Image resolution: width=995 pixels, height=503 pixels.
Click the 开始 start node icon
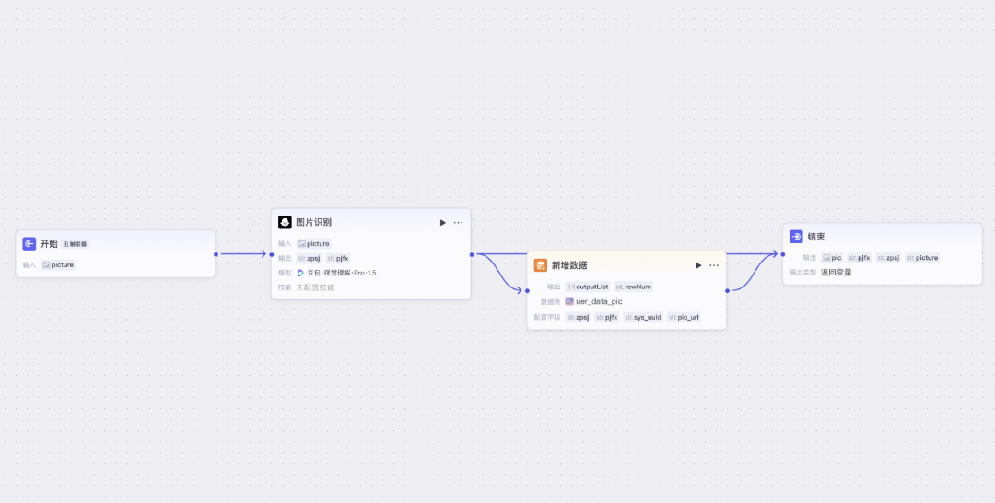pos(29,243)
